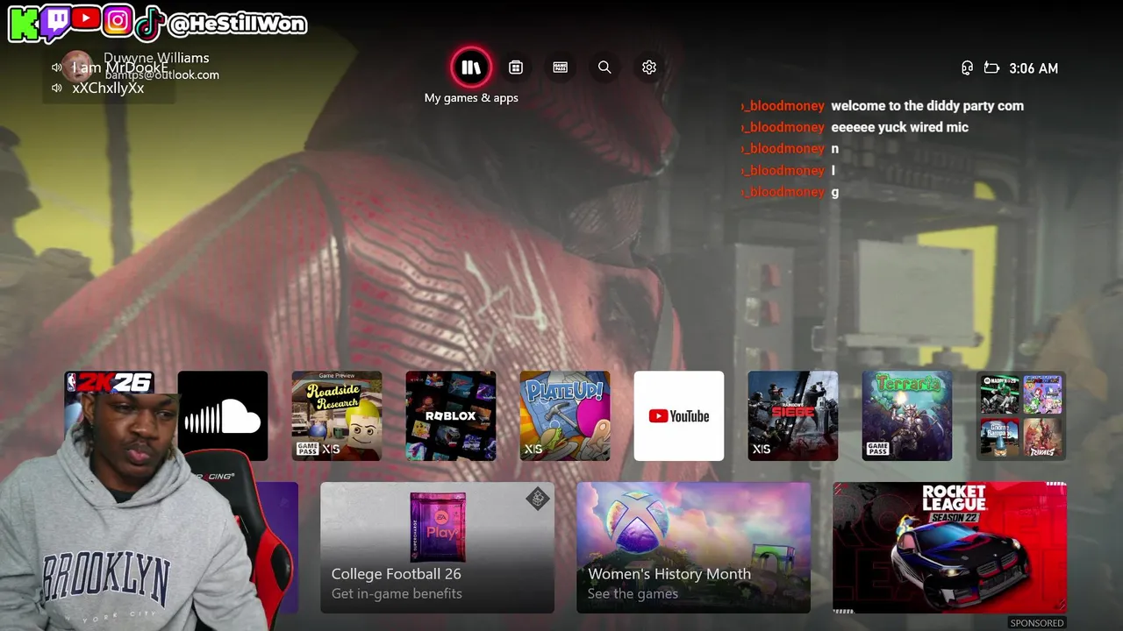Click chat message 'eeeeee yuck wired mic'

point(899,127)
